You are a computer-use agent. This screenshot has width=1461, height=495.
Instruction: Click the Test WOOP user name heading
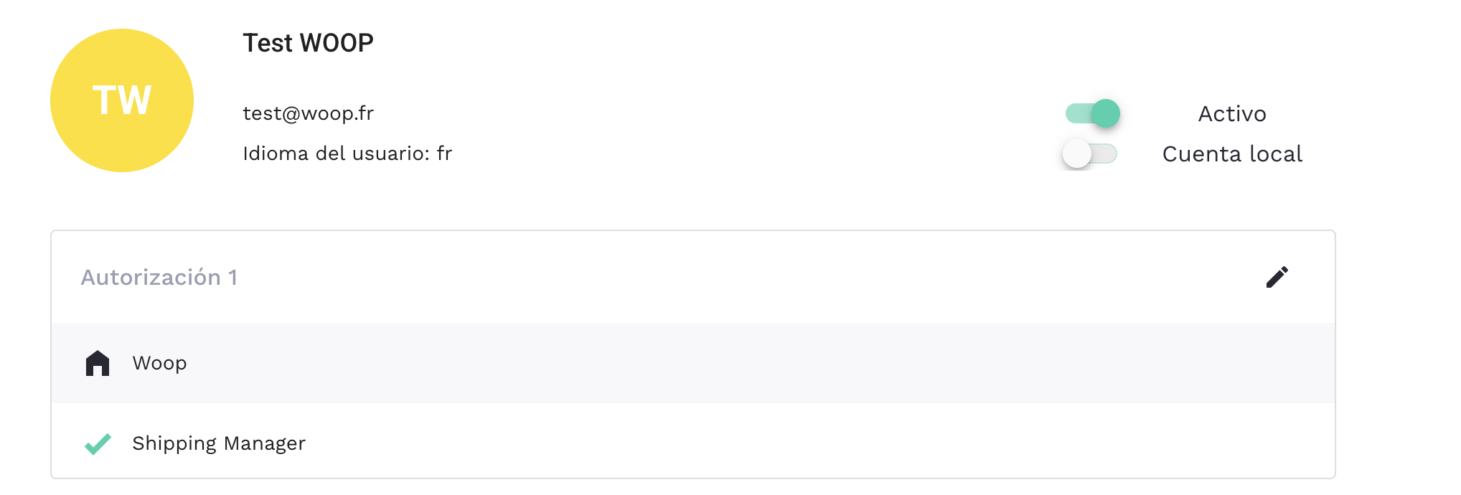pyautogui.click(x=308, y=43)
